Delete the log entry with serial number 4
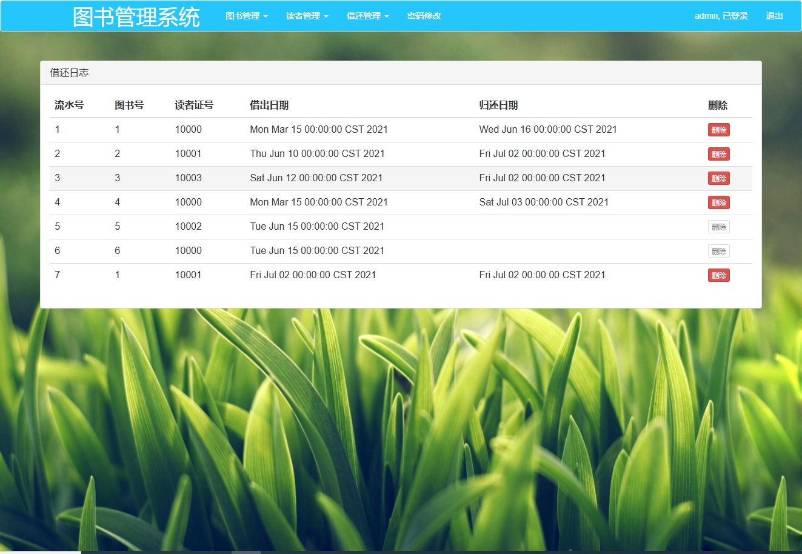This screenshot has height=554, width=802. (x=718, y=202)
